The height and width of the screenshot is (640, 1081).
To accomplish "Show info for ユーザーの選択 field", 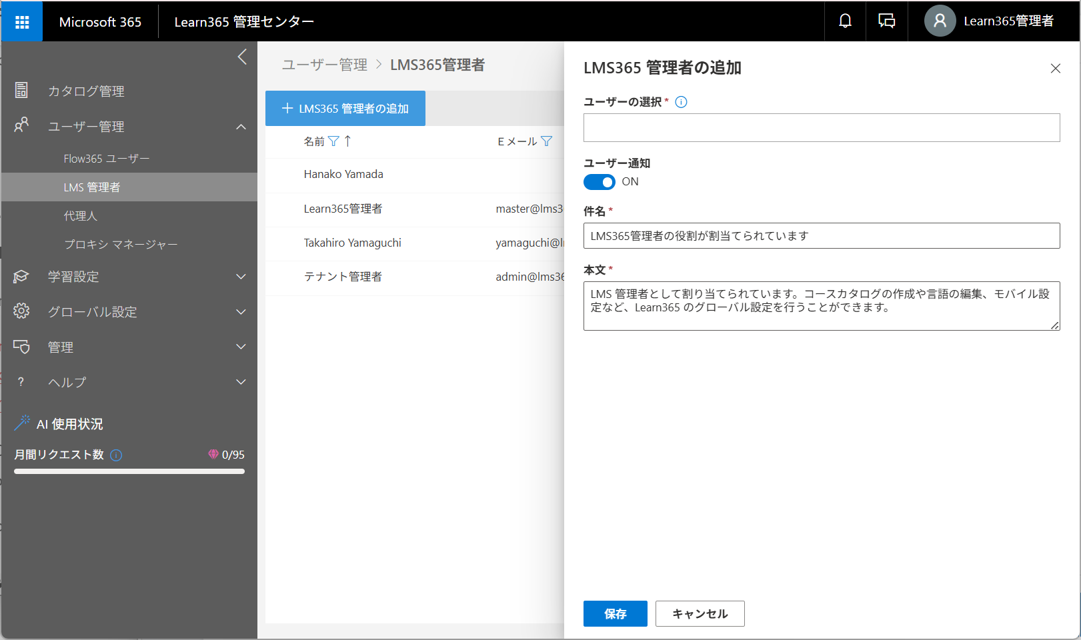I will point(681,102).
